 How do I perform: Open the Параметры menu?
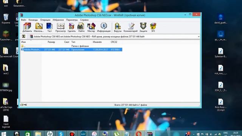point(72,20)
